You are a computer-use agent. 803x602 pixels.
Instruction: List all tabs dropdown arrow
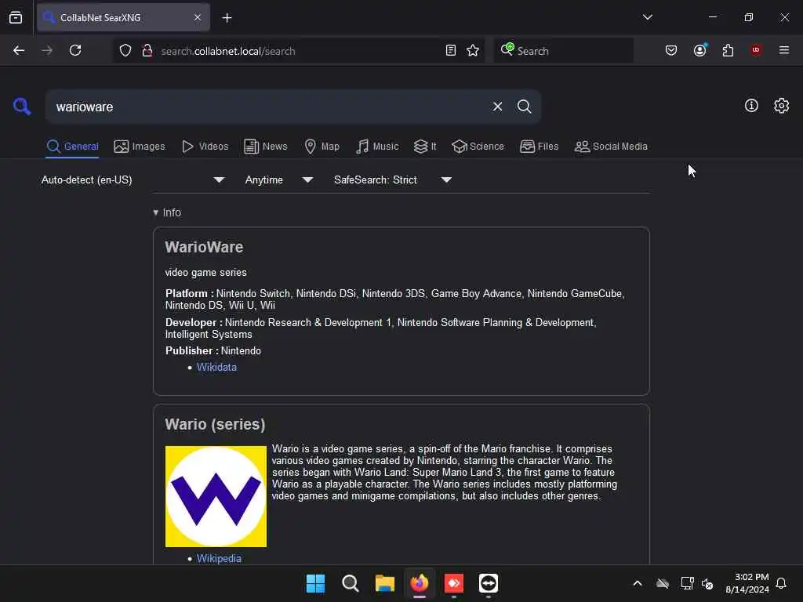pyautogui.click(x=647, y=17)
